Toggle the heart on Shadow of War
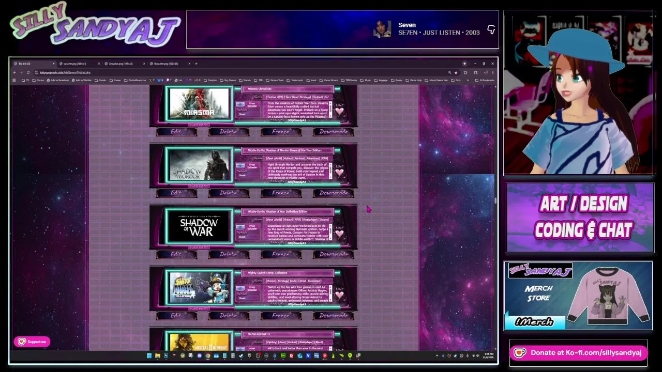The width and height of the screenshot is (662, 372). coord(339,234)
